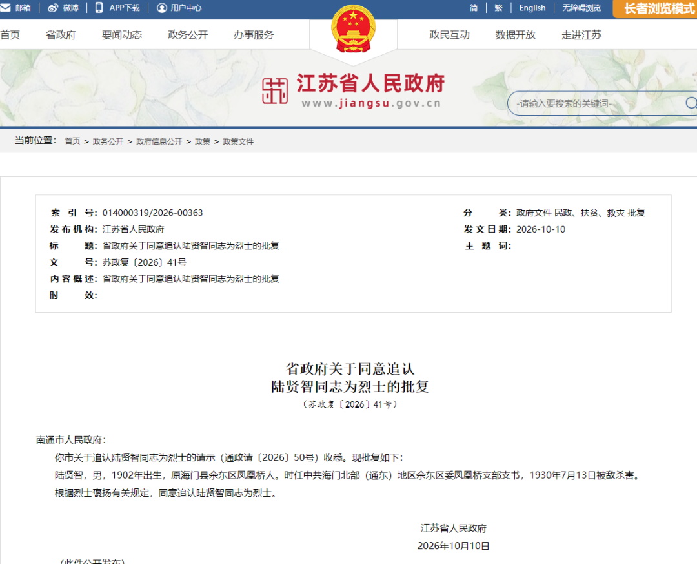Click the URL www.jiangsu.gov.cn text
The height and width of the screenshot is (564, 697).
pos(371,103)
